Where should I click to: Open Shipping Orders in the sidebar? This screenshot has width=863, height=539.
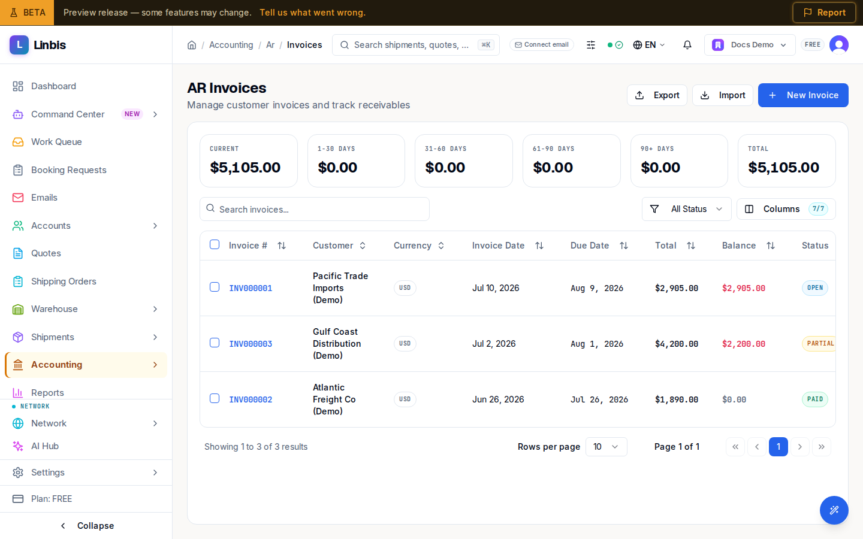click(86, 281)
